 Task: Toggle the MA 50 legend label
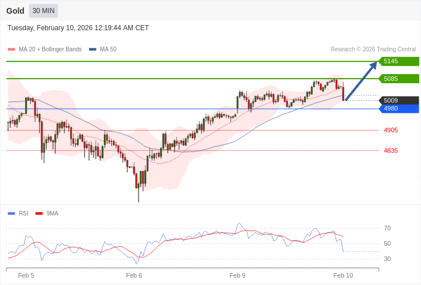(108, 50)
